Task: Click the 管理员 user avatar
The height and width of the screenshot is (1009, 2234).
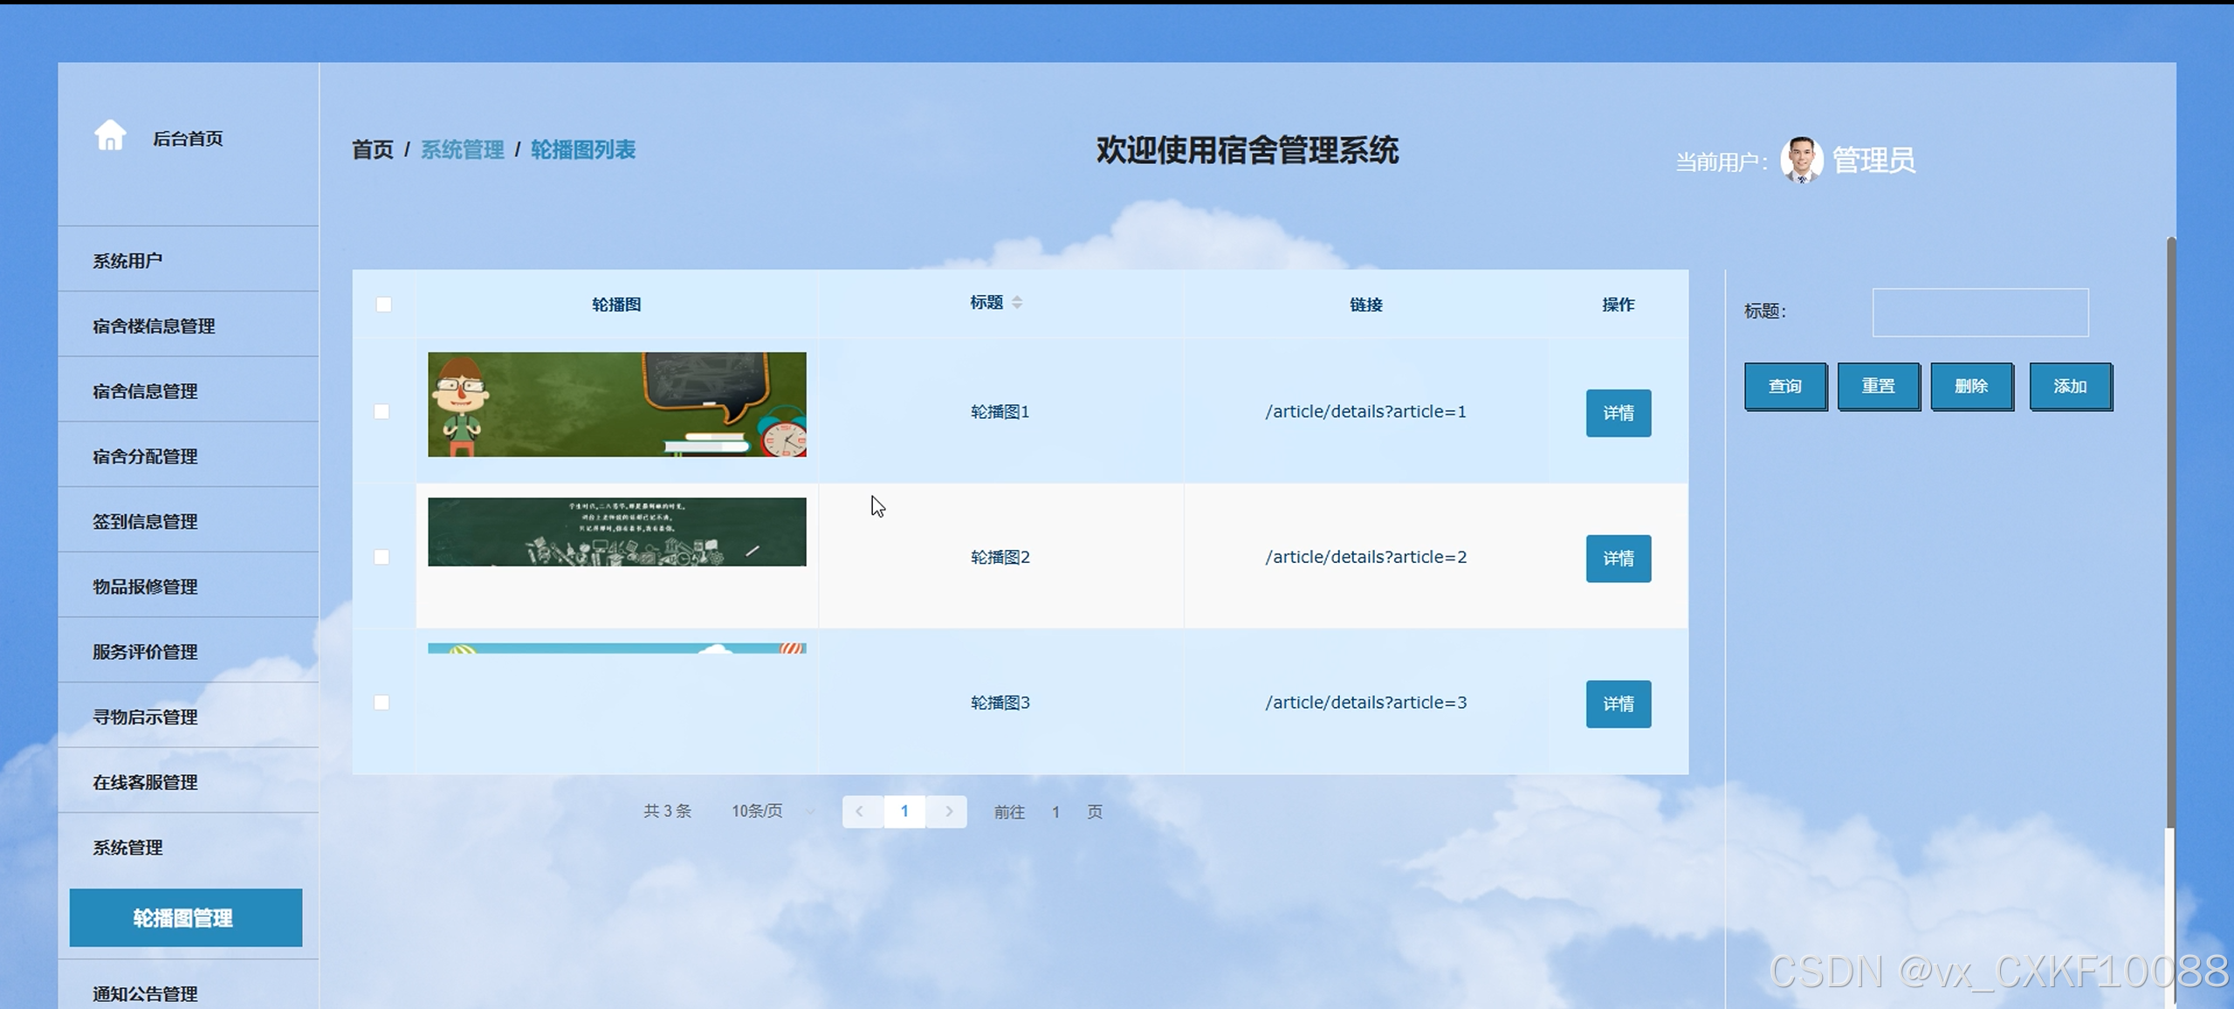Action: click(x=1801, y=160)
